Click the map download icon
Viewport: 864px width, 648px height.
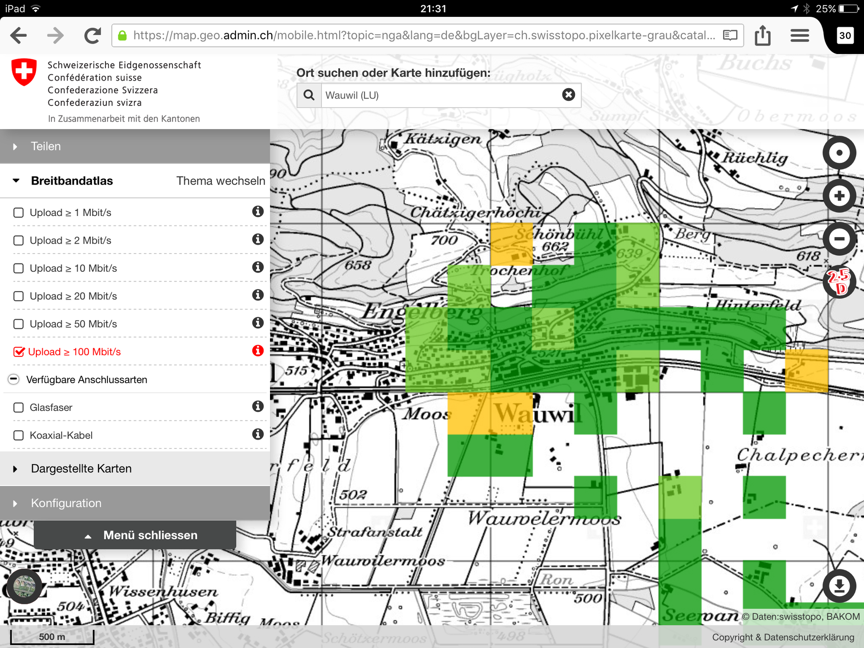click(x=839, y=586)
